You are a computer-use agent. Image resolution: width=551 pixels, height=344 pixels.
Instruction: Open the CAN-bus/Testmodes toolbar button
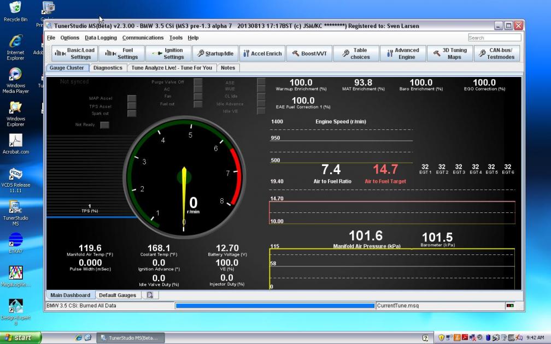click(497, 54)
